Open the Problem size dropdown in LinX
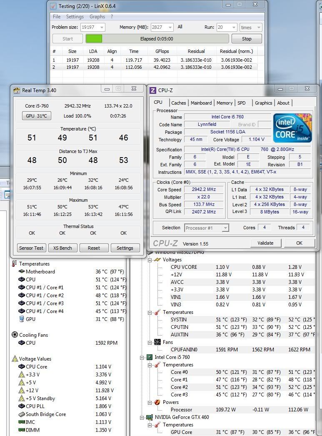Image resolution: width=322 pixels, height=436 pixels. tap(102, 27)
